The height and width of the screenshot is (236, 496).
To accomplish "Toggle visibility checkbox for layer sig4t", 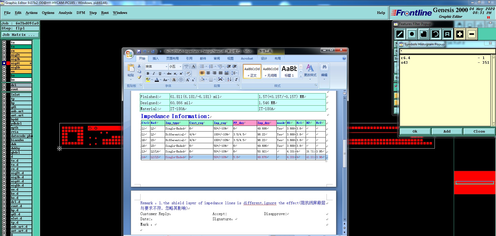I will coord(4,63).
